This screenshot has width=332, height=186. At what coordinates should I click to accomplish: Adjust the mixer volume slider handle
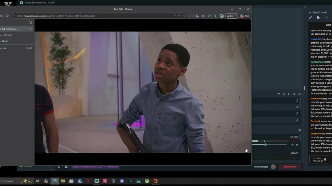(265, 145)
